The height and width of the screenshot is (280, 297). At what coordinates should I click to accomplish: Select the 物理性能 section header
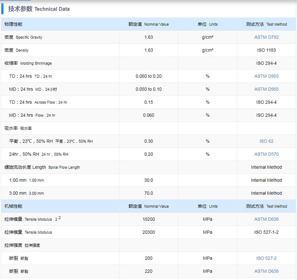pos(13,24)
